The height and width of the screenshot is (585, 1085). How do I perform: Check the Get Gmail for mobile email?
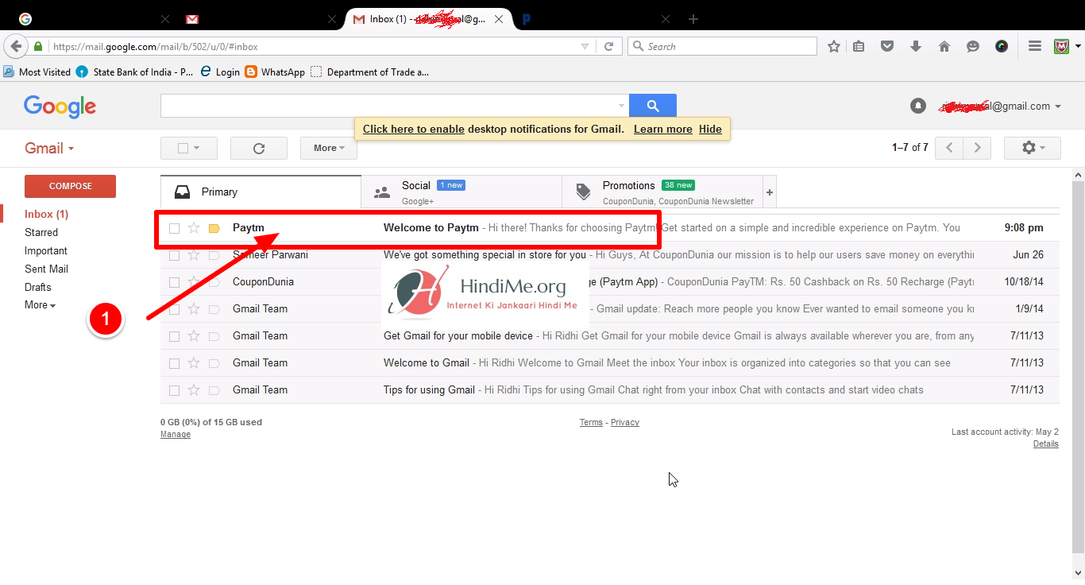click(174, 337)
